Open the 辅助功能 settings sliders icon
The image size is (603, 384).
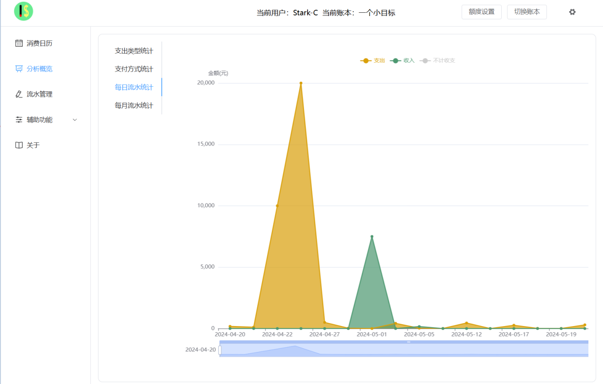(x=18, y=119)
